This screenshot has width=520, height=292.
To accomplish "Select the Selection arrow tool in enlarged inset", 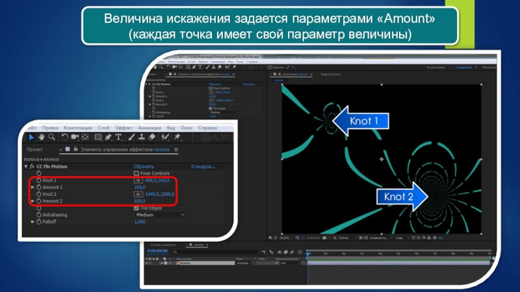I will [x=31, y=137].
